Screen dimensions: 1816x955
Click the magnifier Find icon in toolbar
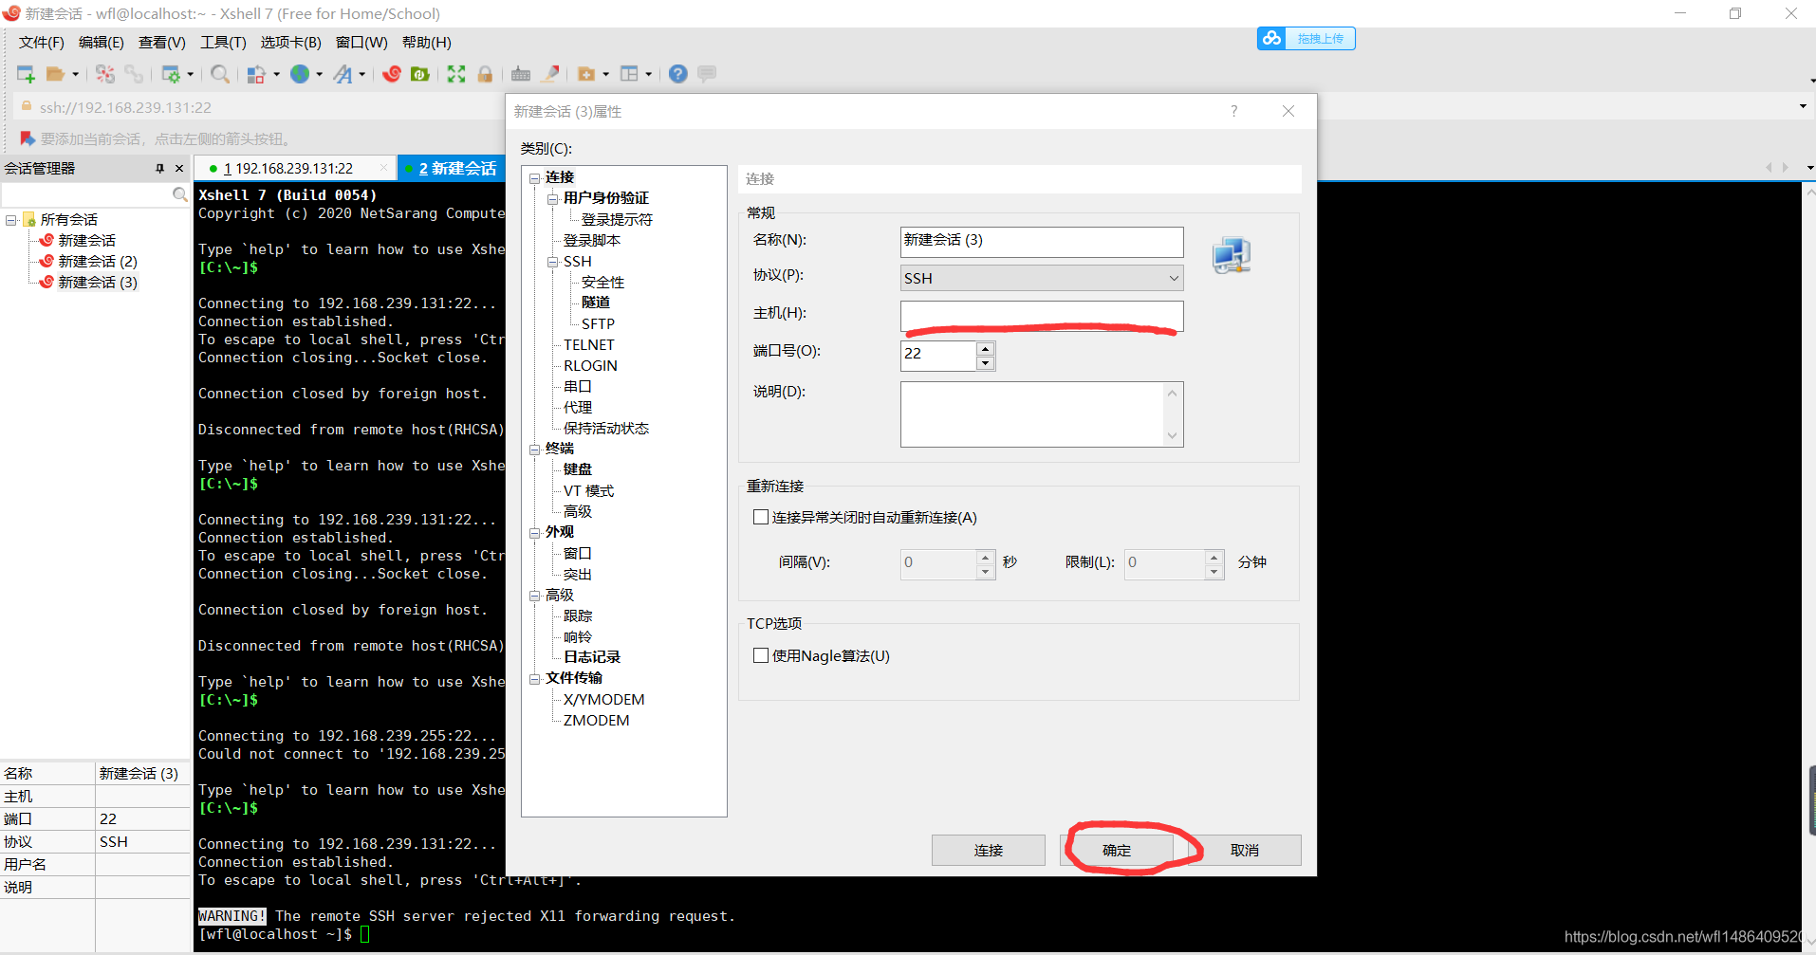pos(220,74)
